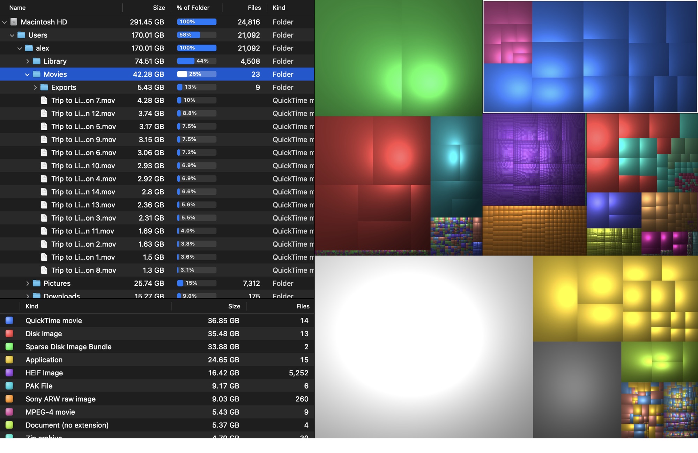
Task: Select the MPEG-4 movie kind row
Action: pyautogui.click(x=157, y=412)
